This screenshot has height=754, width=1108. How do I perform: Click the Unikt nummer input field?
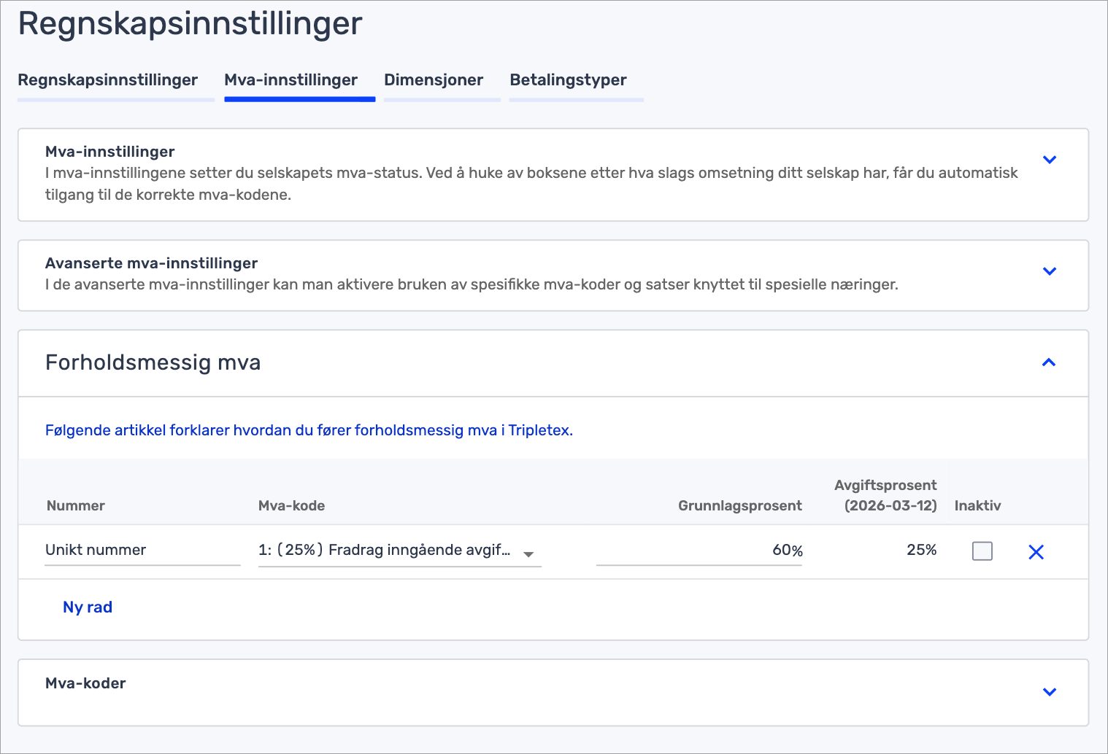[x=142, y=551]
